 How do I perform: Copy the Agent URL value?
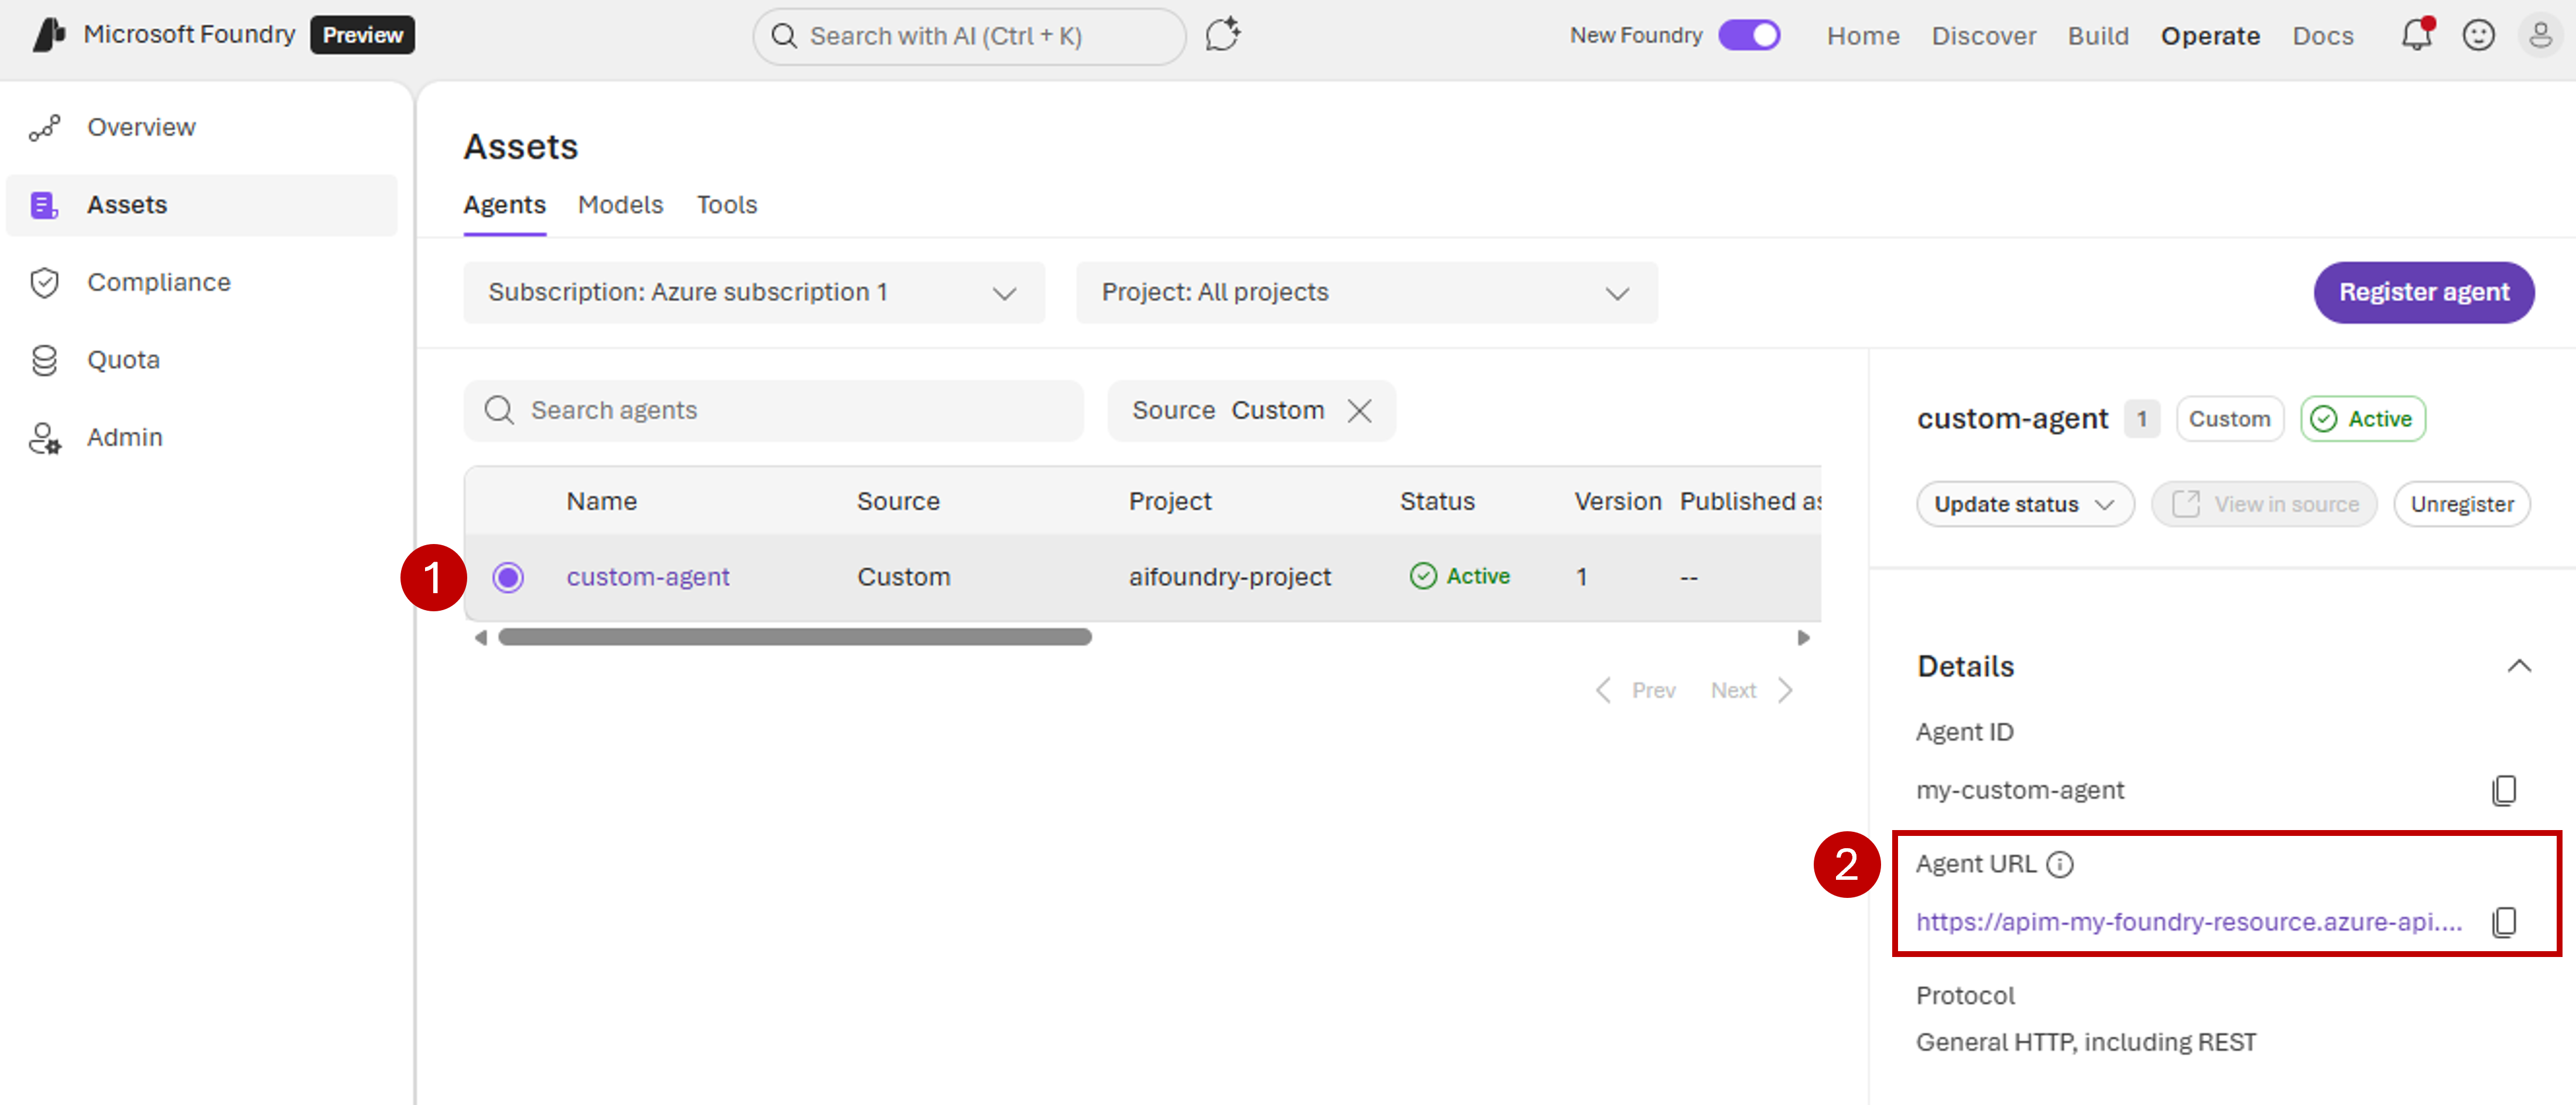click(2505, 921)
